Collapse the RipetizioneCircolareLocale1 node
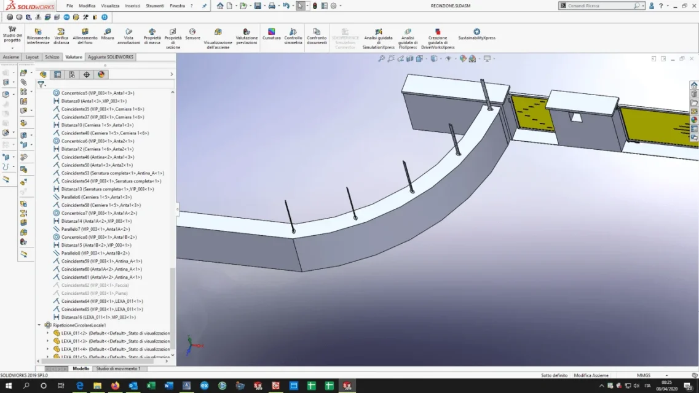This screenshot has height=393, width=699. pos(39,325)
